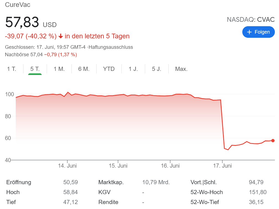Open the YTD chart range
The height and width of the screenshot is (209, 279).
[x=109, y=69]
